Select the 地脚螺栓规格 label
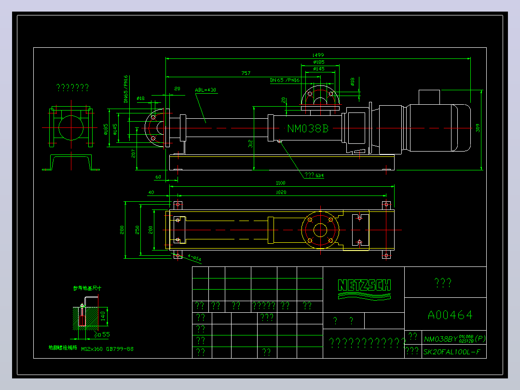 click(63, 348)
